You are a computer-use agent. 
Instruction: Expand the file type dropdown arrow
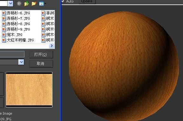point(21,62)
